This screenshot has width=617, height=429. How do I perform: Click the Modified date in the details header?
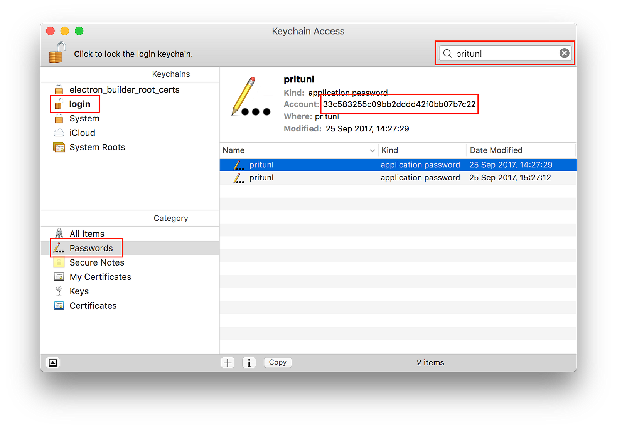click(367, 129)
